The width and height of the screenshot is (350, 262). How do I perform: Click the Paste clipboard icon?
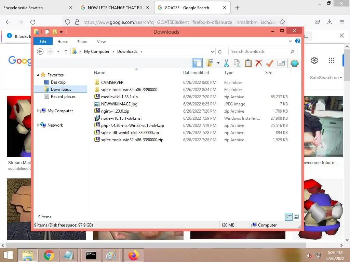(248, 63)
